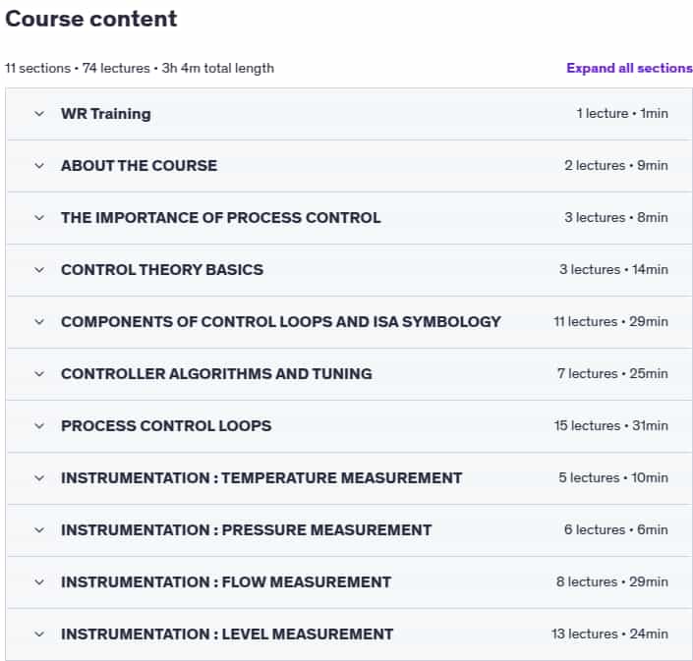Open COMPONENTS OF CONTROL LOOPS AND ISA SYMBOLOGY

pos(281,322)
